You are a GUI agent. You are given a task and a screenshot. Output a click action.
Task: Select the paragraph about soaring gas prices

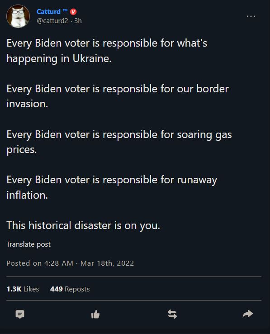pyautogui.click(x=119, y=142)
